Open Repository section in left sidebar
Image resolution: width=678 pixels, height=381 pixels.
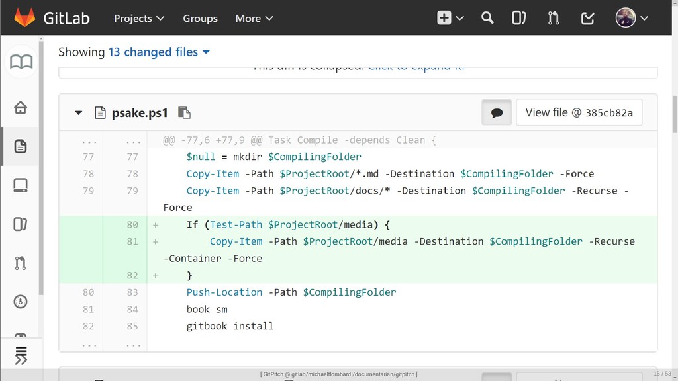pyautogui.click(x=21, y=146)
